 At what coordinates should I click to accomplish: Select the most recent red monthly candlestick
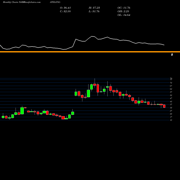click(164, 106)
